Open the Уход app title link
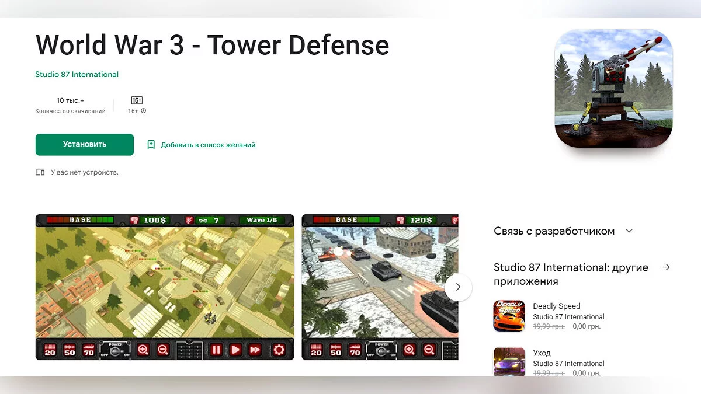The height and width of the screenshot is (394, 701). click(542, 353)
